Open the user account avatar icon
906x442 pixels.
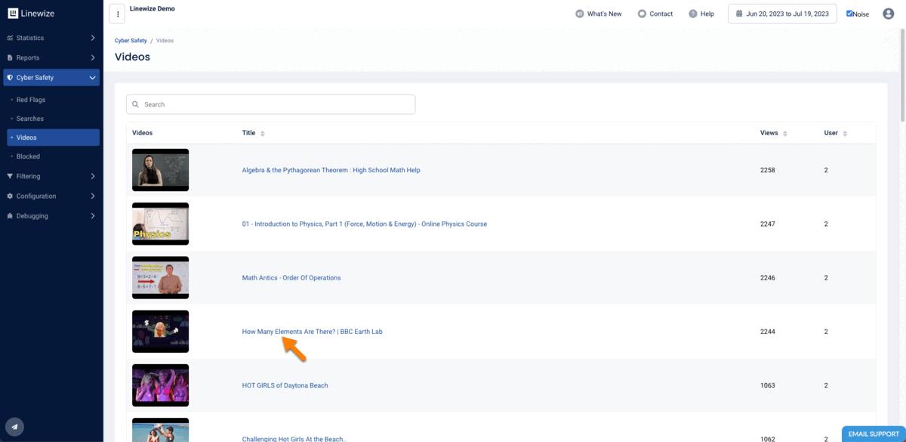(889, 14)
